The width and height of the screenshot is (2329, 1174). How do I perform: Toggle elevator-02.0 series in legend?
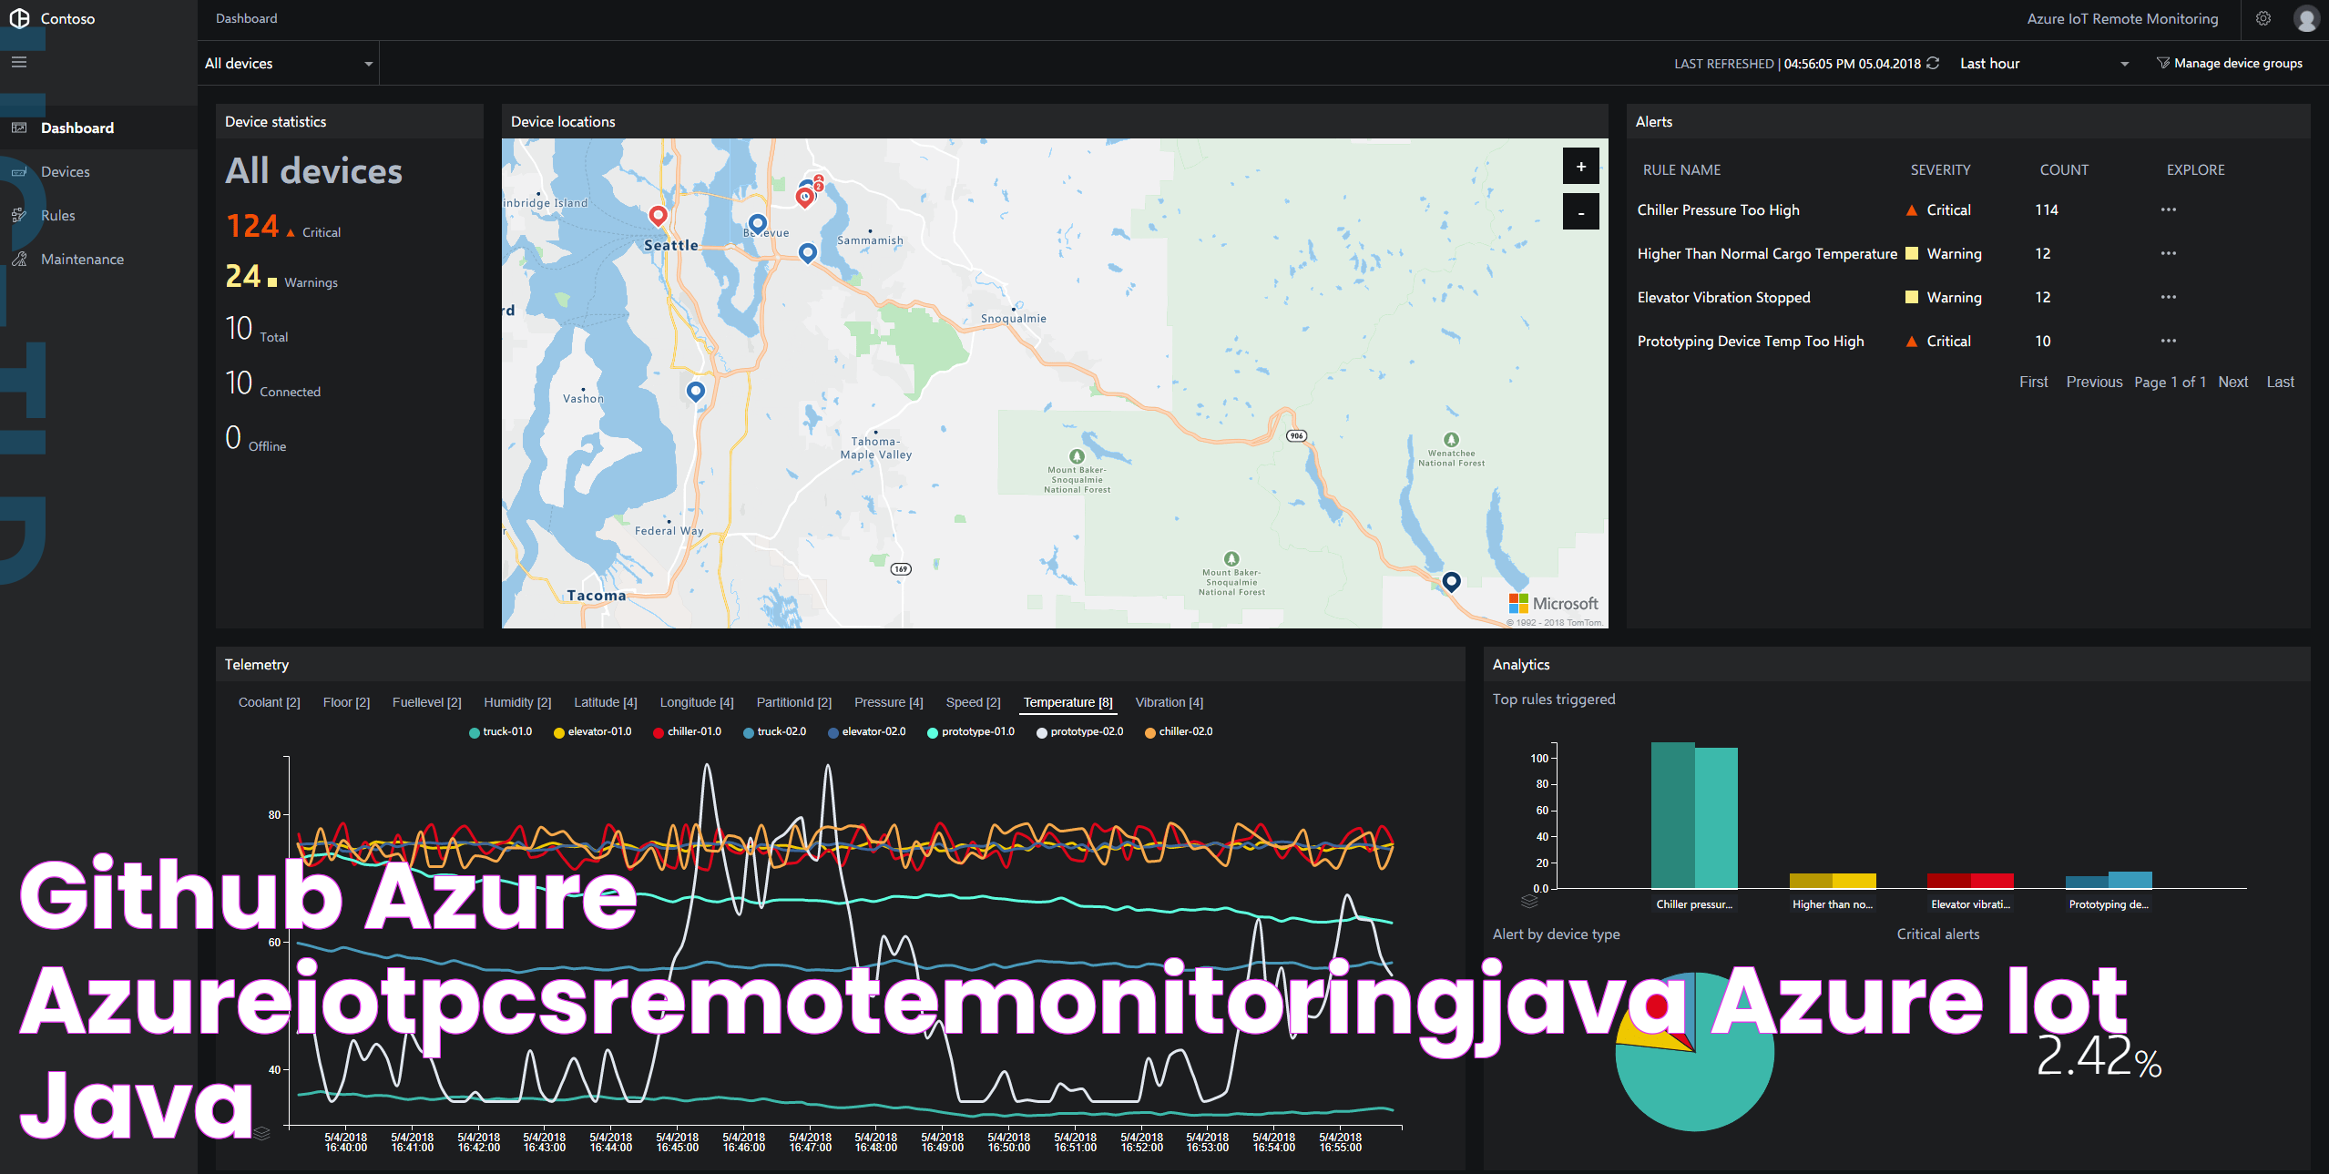[866, 732]
